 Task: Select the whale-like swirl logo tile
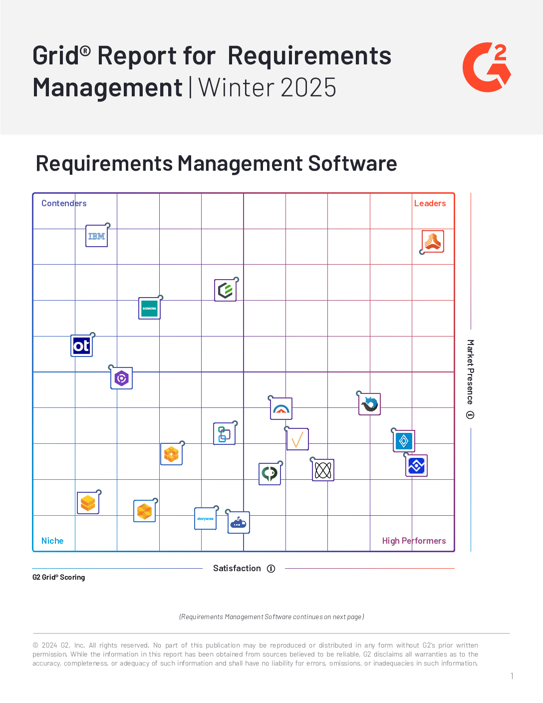pyautogui.click(x=370, y=404)
